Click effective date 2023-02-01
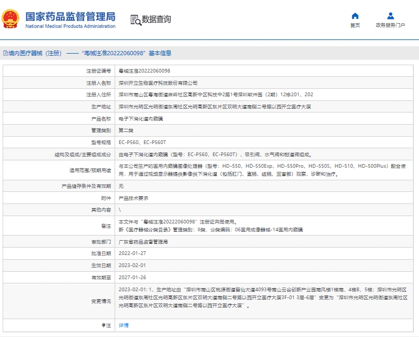The image size is (419, 337). [132, 265]
